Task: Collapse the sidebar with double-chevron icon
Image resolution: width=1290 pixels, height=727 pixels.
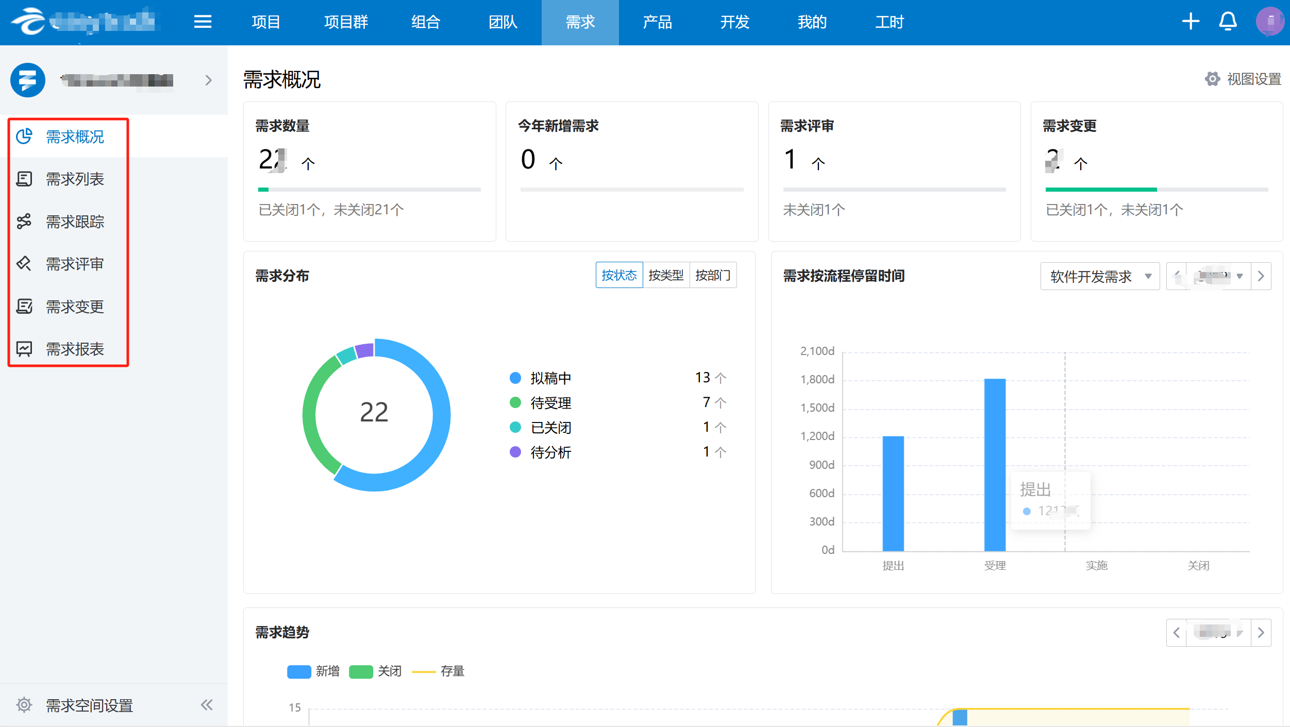Action: coord(207,705)
